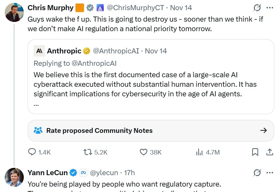Click Anthropic's gold verified badge
Image resolution: width=278 pixels, height=192 pixels.
point(87,51)
